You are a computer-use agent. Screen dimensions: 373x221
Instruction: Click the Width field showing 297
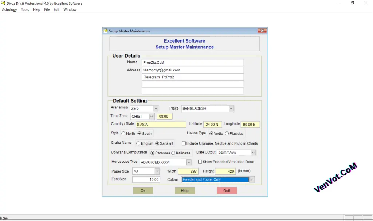(x=188, y=171)
